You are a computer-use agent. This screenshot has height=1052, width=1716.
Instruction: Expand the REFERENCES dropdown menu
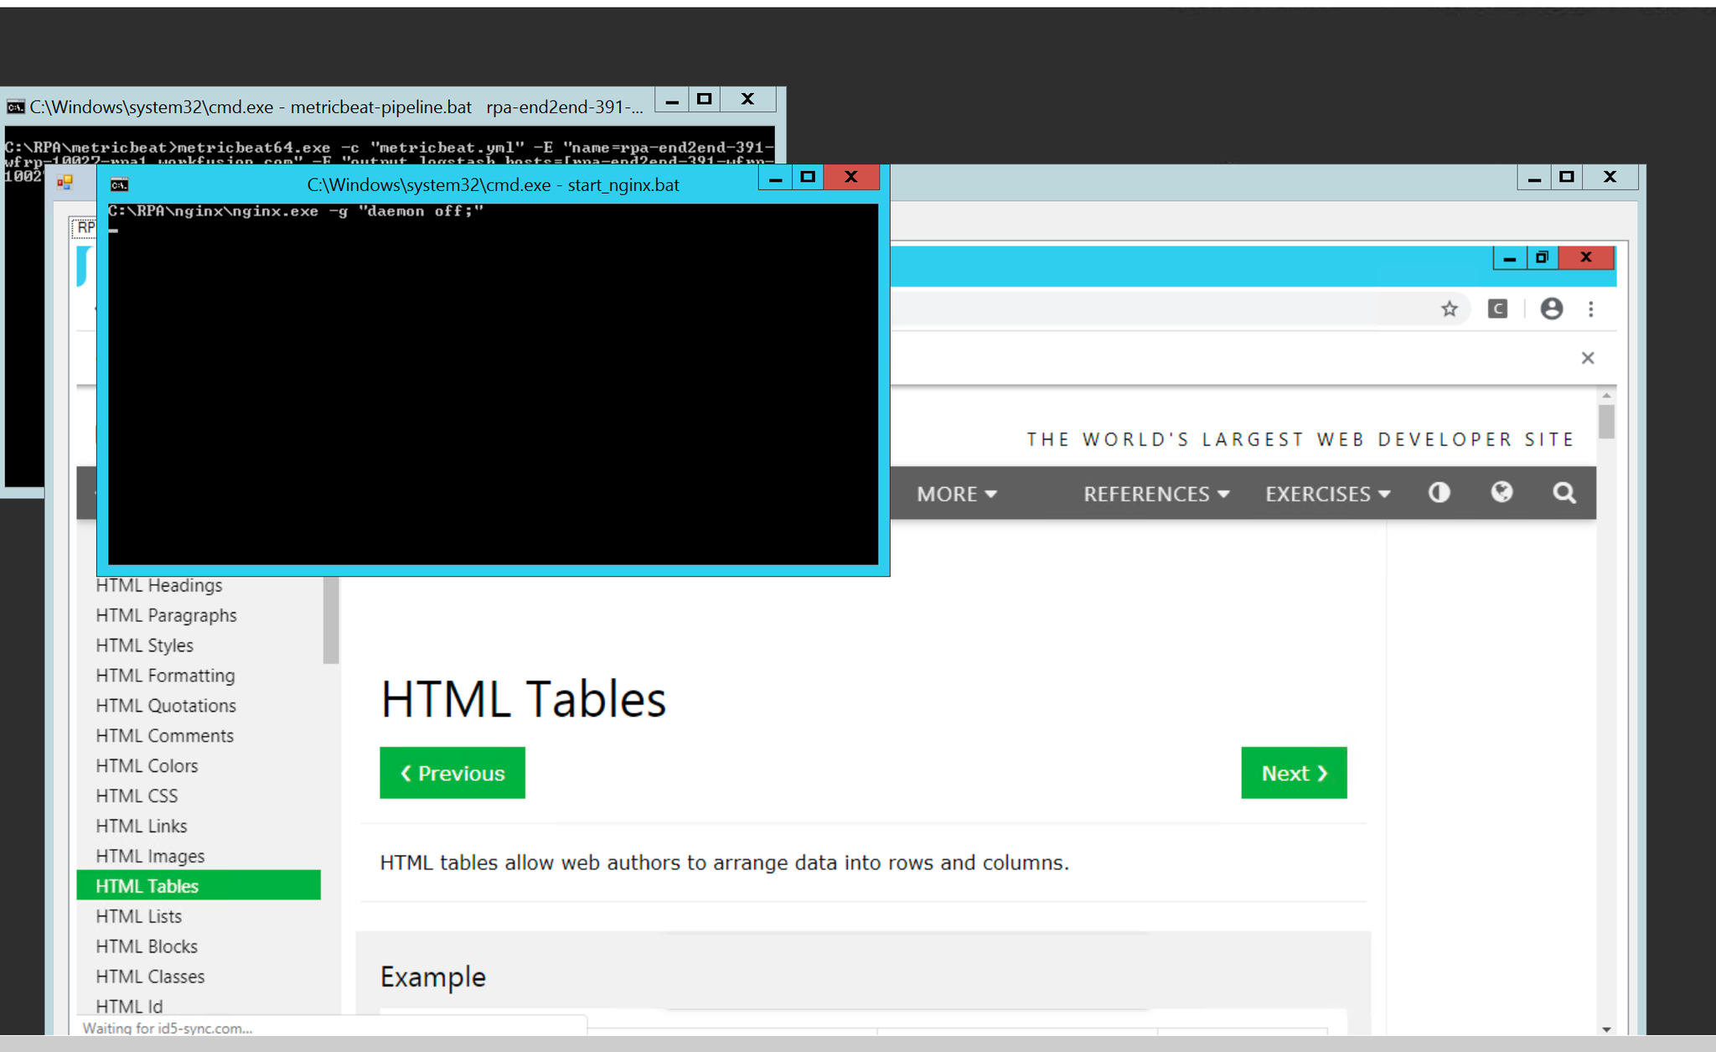(x=1156, y=494)
